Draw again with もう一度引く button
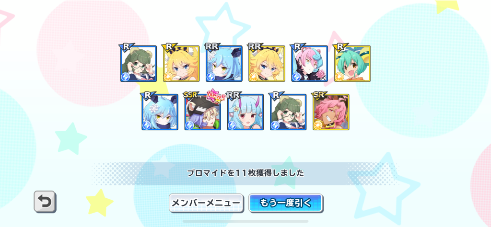The height and width of the screenshot is (227, 491). (286, 203)
